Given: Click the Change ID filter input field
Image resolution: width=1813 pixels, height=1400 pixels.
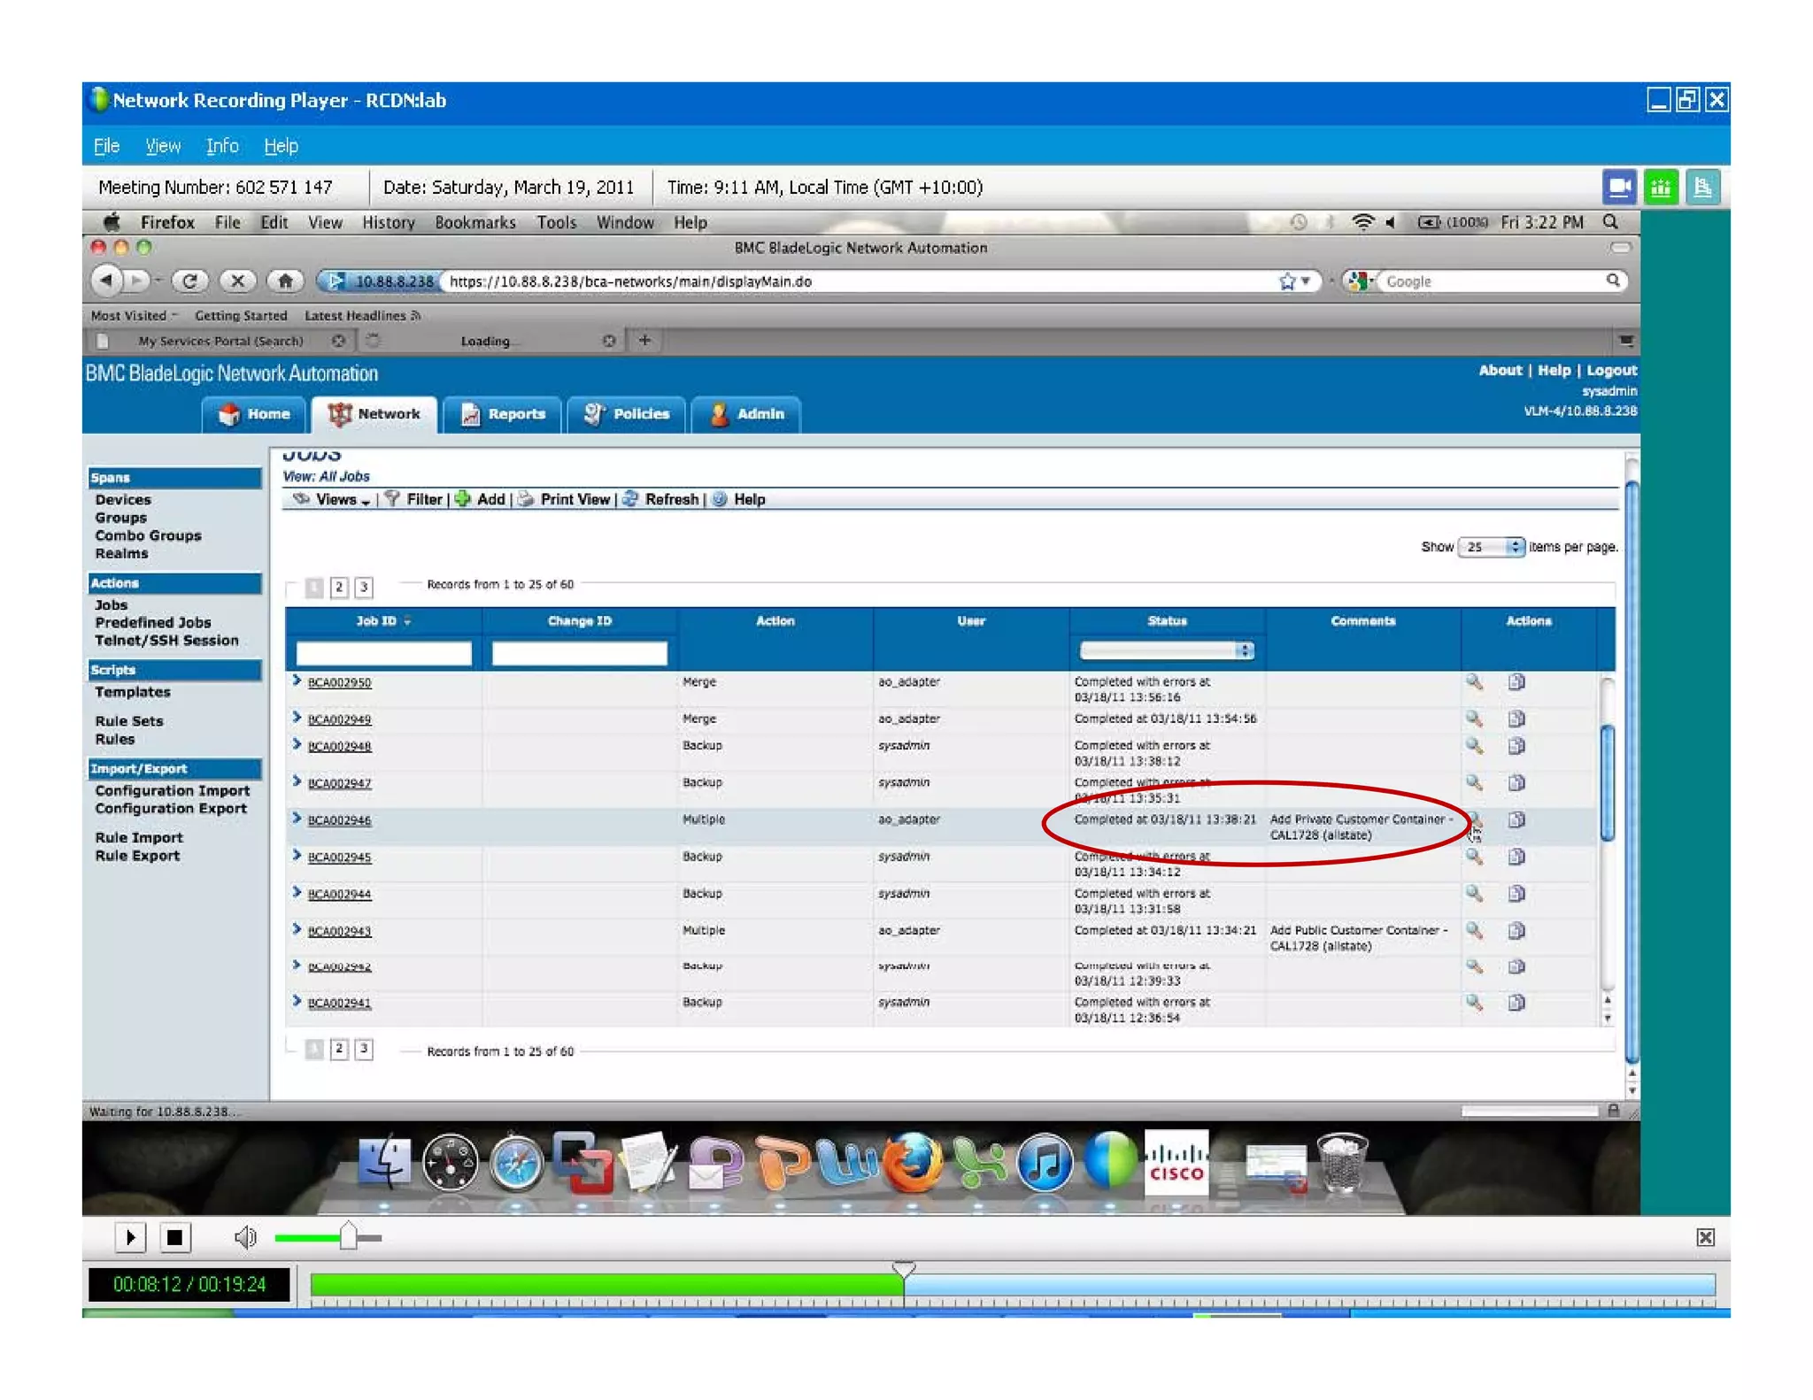Looking at the screenshot, I should [579, 653].
